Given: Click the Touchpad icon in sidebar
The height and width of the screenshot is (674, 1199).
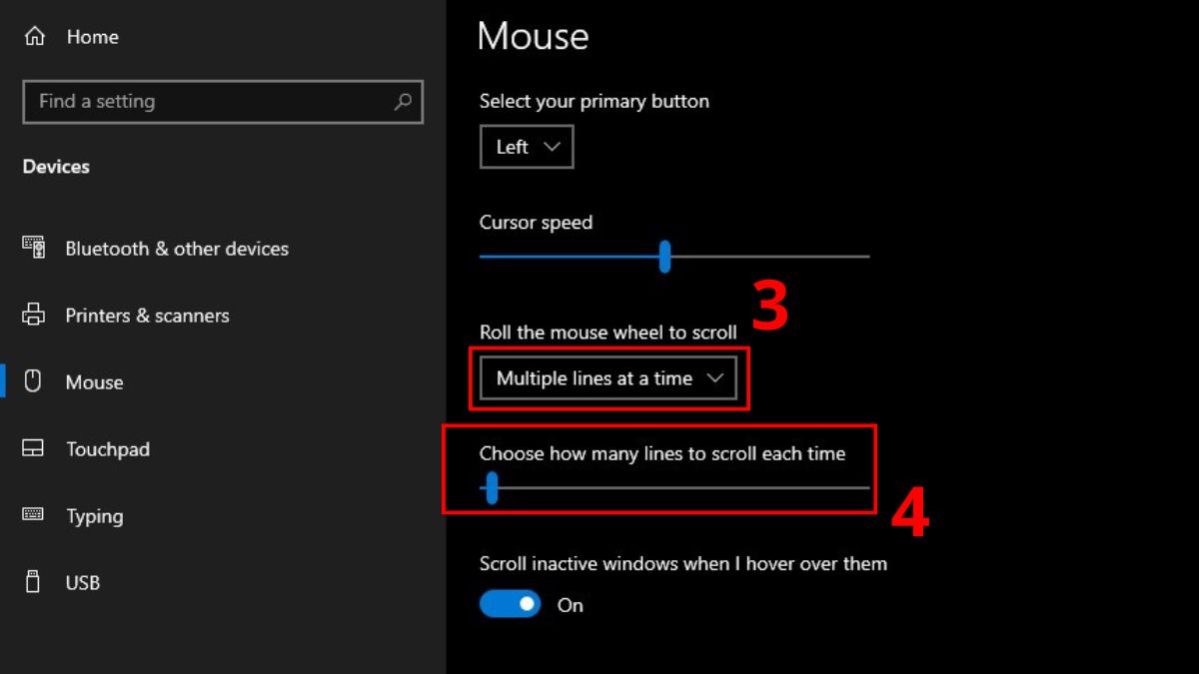Looking at the screenshot, I should (33, 448).
